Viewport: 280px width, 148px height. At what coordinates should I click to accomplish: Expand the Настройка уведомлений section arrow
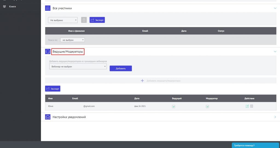[275, 117]
